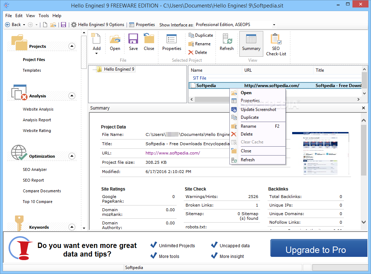Collapse the Keywords sidebar section
The height and width of the screenshot is (274, 371).
[x=72, y=227]
